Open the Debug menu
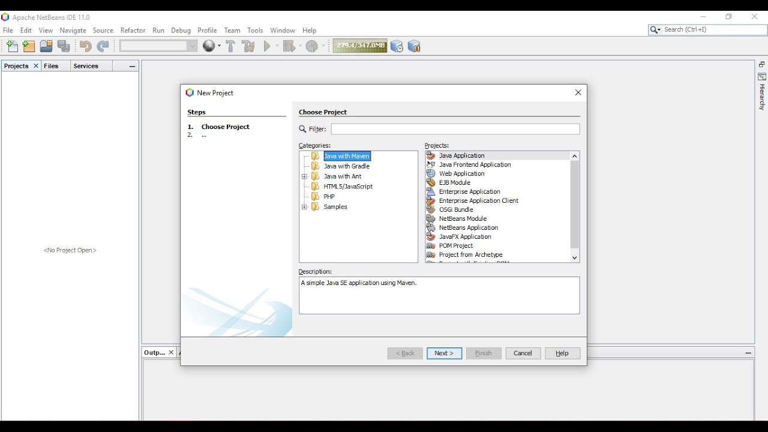Image resolution: width=768 pixels, height=432 pixels. 181,30
